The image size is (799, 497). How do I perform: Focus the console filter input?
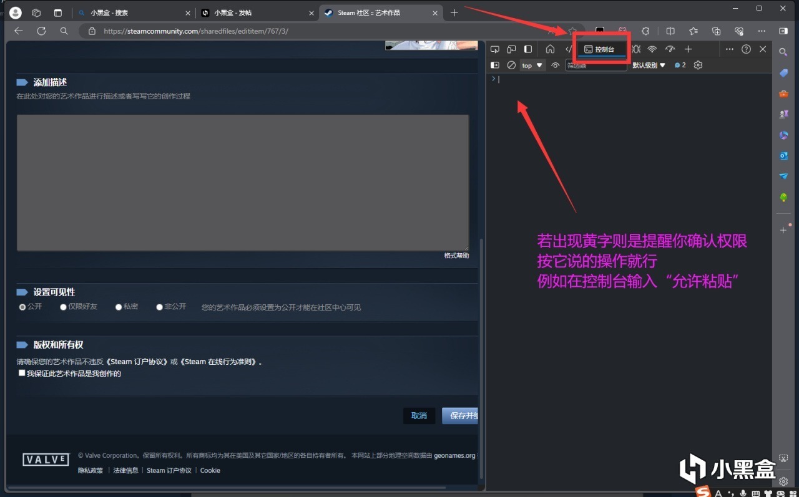[x=596, y=65]
